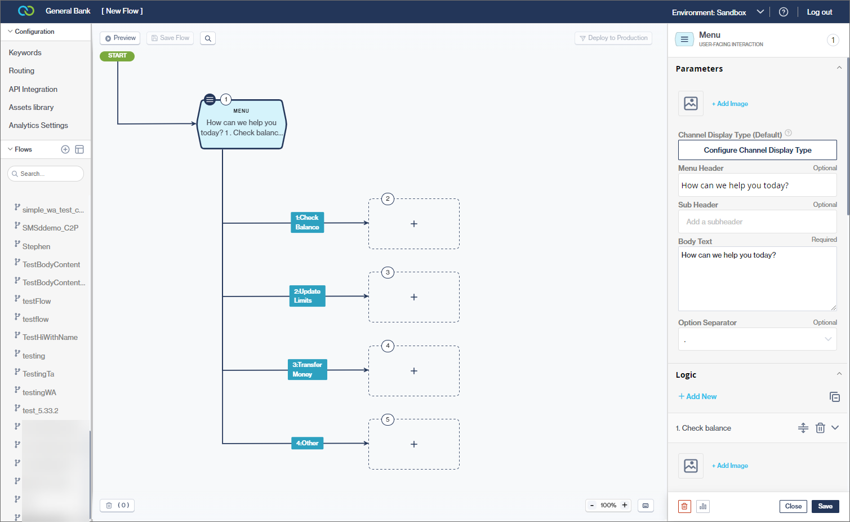Delete Check balance logic with its trash icon
The image size is (850, 522).
pyautogui.click(x=820, y=428)
